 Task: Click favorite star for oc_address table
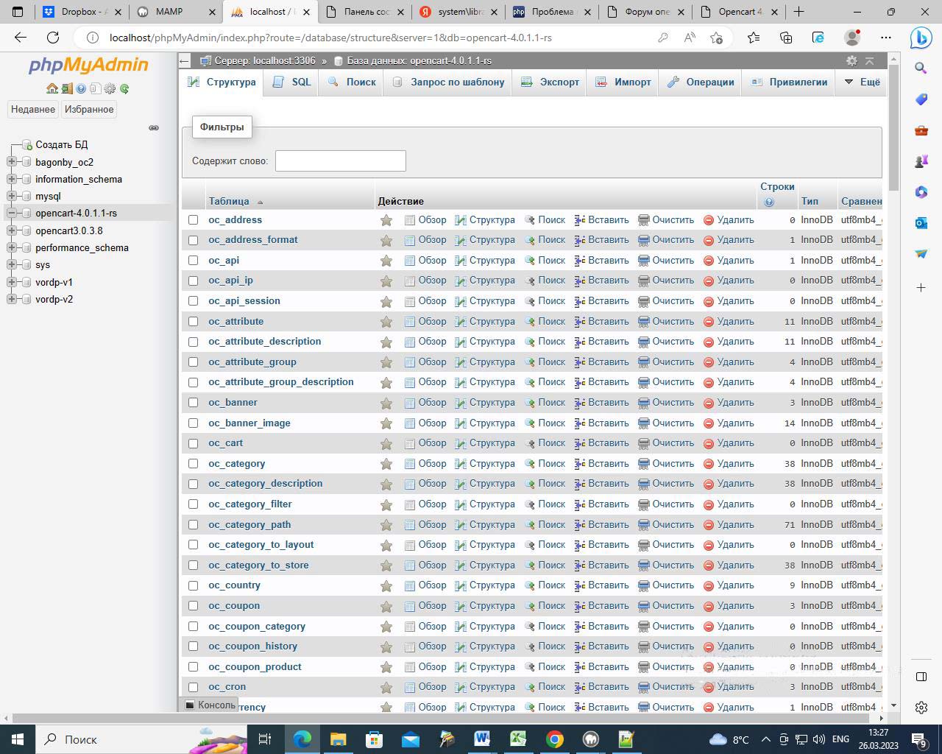[386, 220]
